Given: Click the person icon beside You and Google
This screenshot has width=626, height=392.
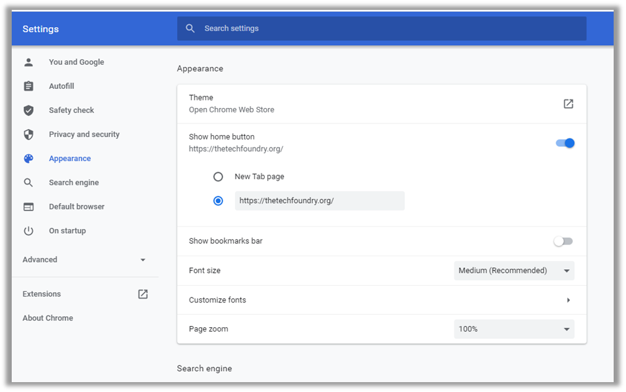Looking at the screenshot, I should click(x=28, y=62).
